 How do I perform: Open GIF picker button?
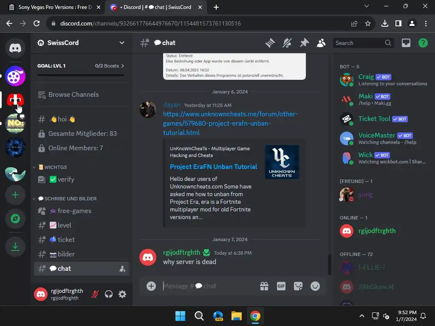tap(281, 286)
